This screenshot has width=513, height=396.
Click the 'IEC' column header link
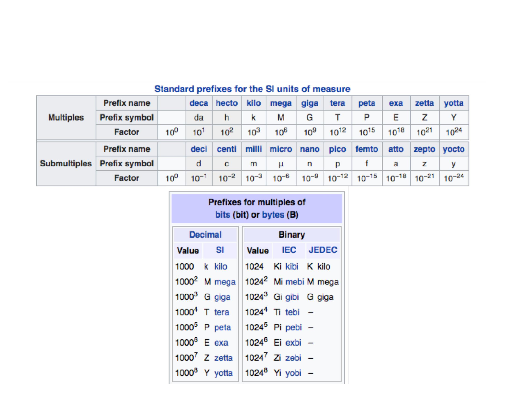coord(289,250)
